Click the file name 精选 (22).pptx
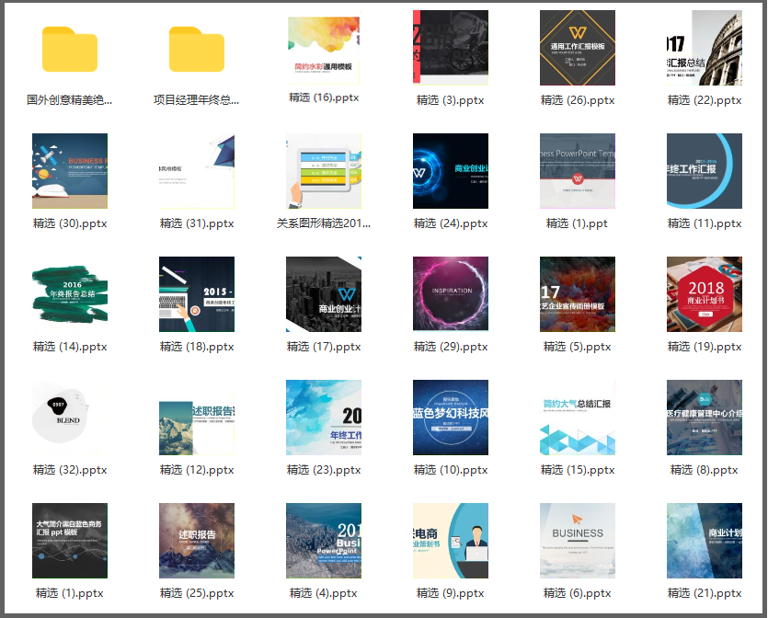 click(705, 100)
